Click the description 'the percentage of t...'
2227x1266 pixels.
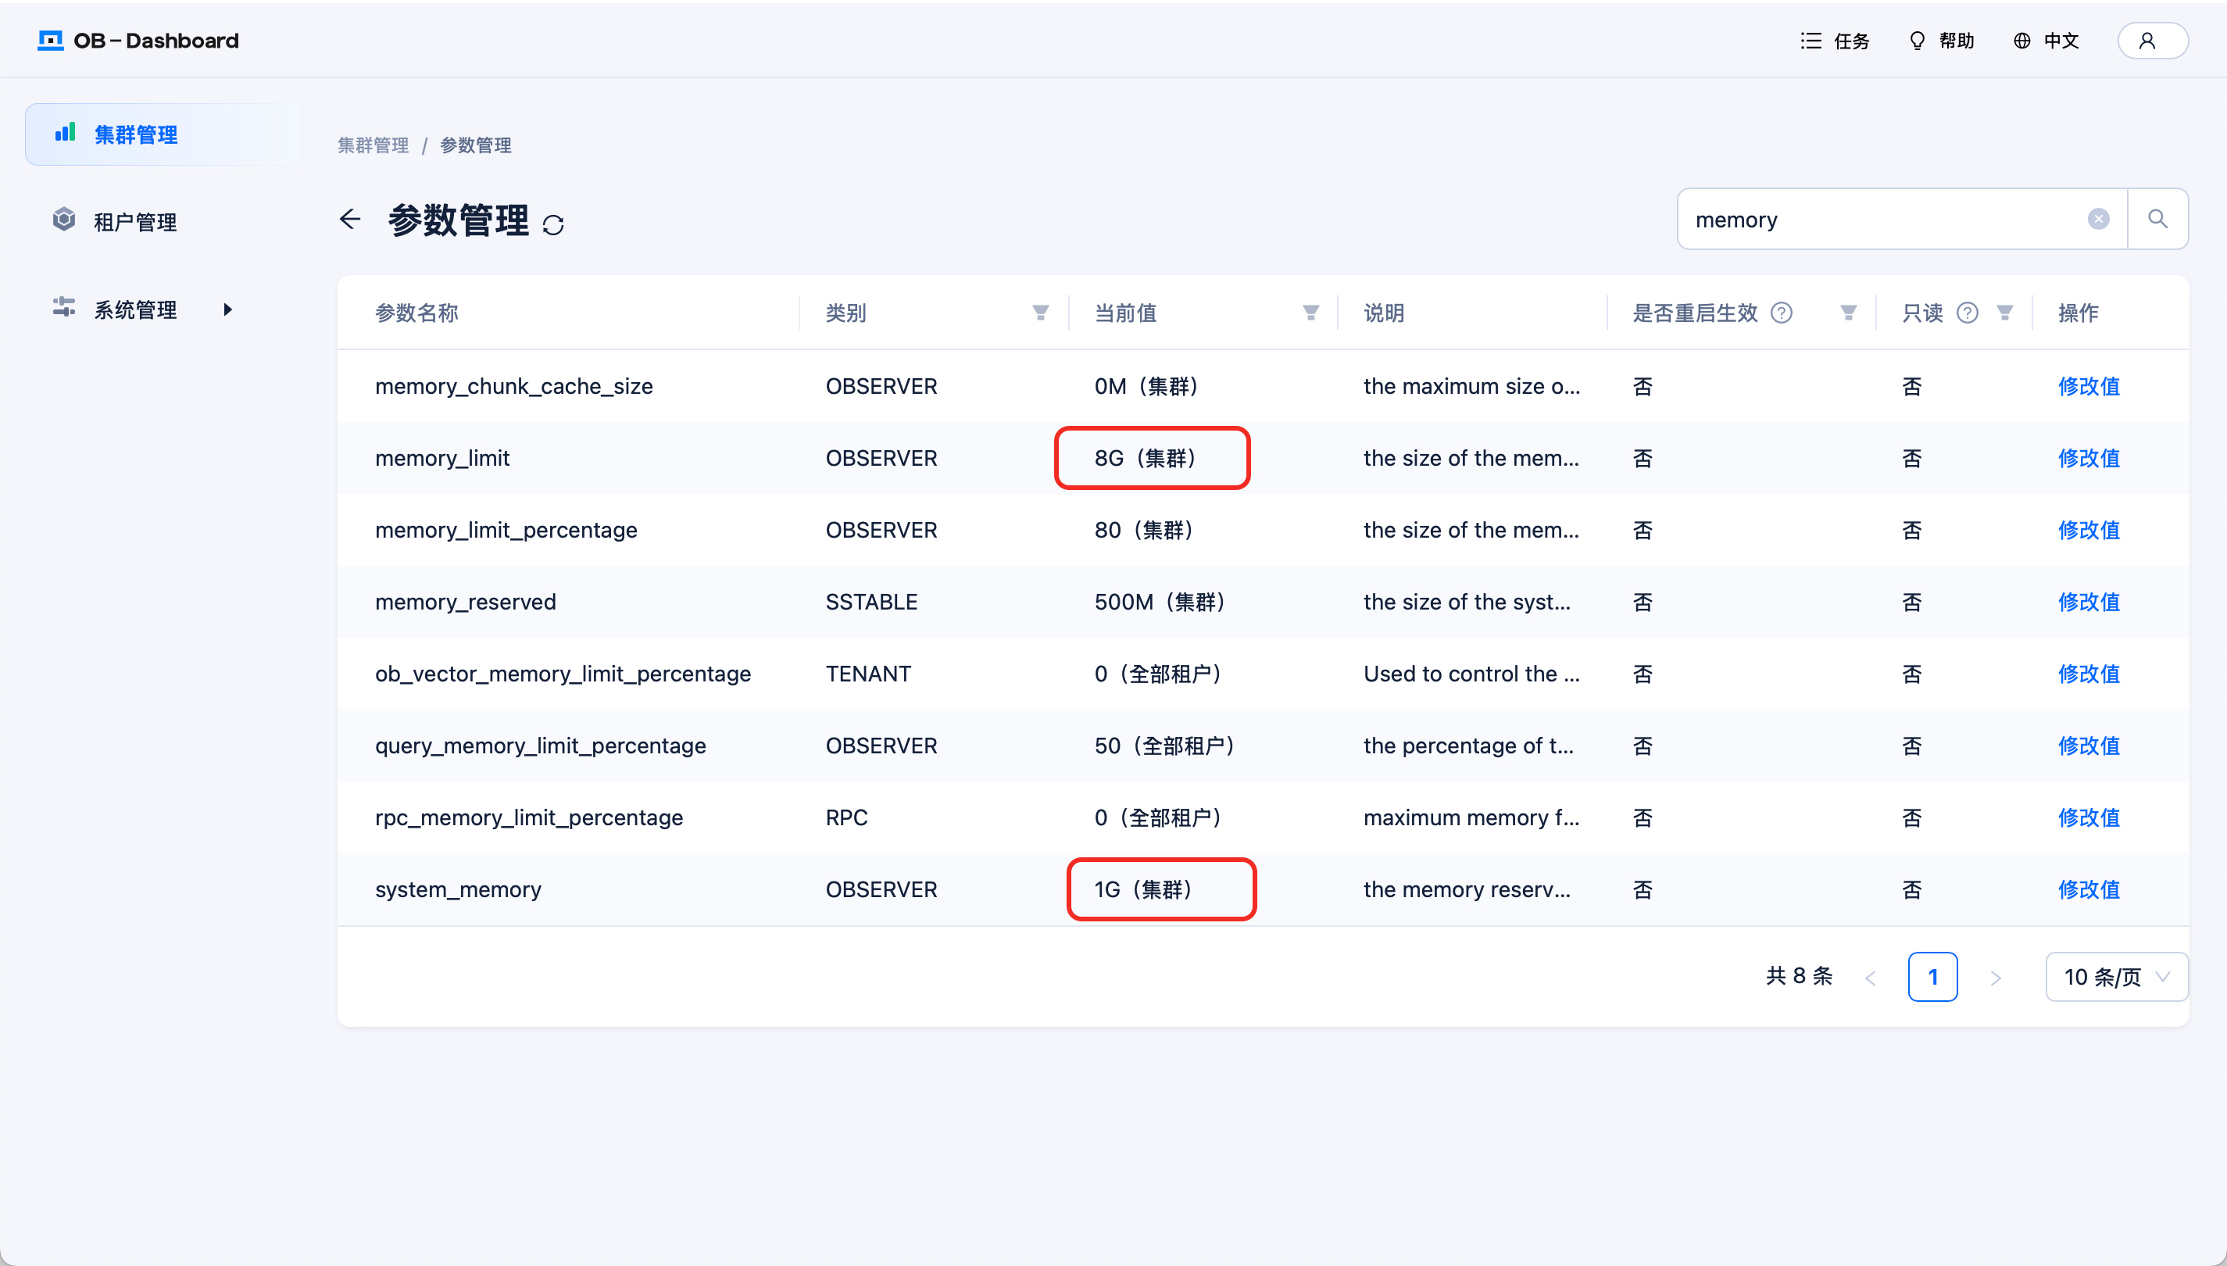coord(1468,746)
